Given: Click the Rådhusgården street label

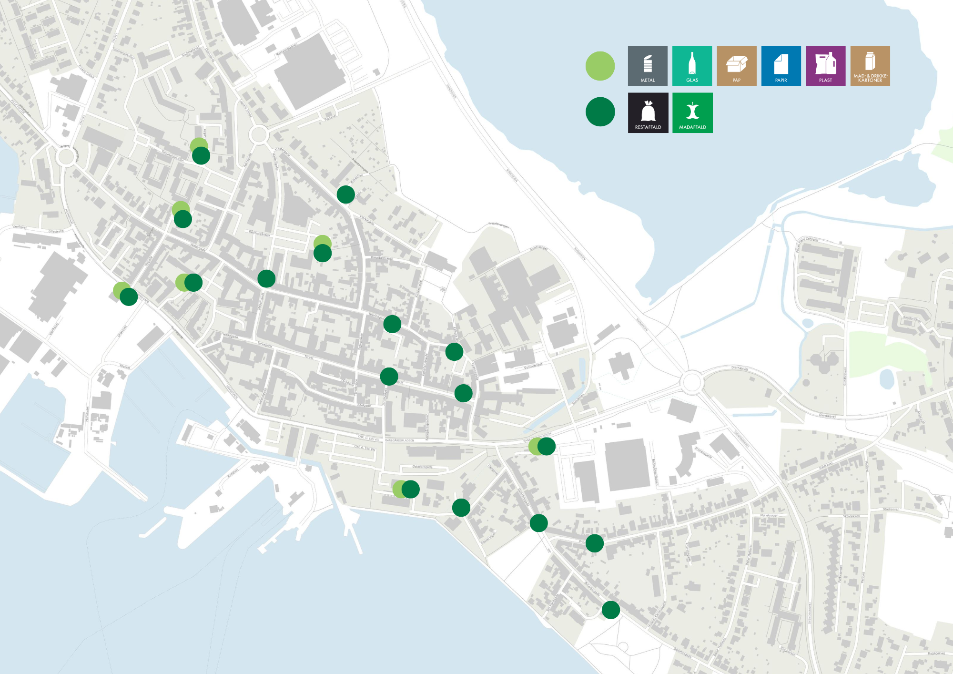Looking at the screenshot, I should pyautogui.click(x=259, y=233).
